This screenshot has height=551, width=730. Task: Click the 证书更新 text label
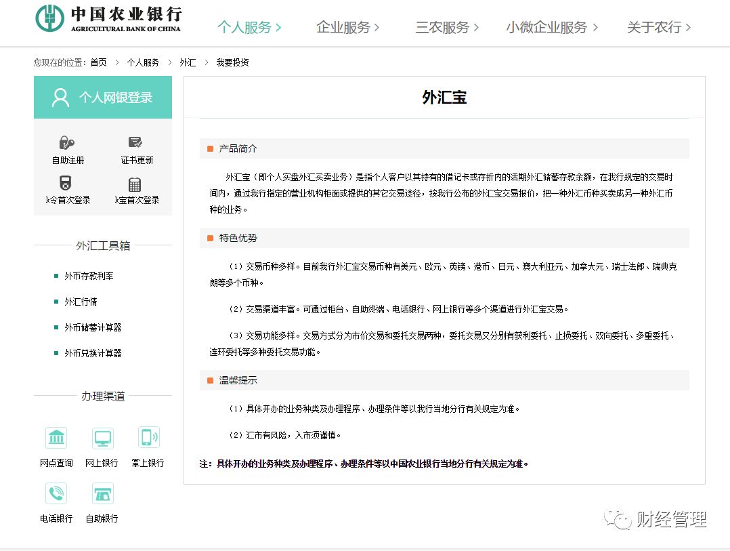(x=137, y=160)
